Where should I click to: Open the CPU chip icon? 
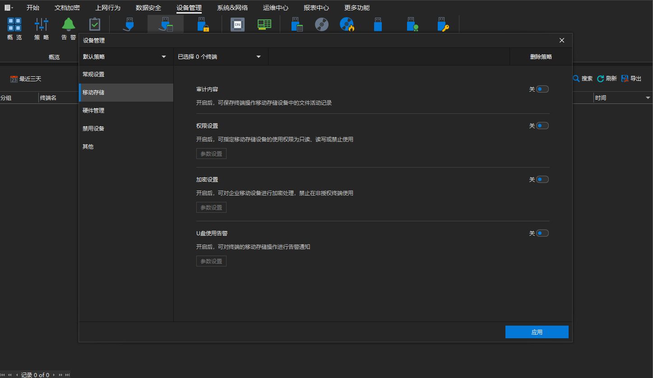(237, 24)
